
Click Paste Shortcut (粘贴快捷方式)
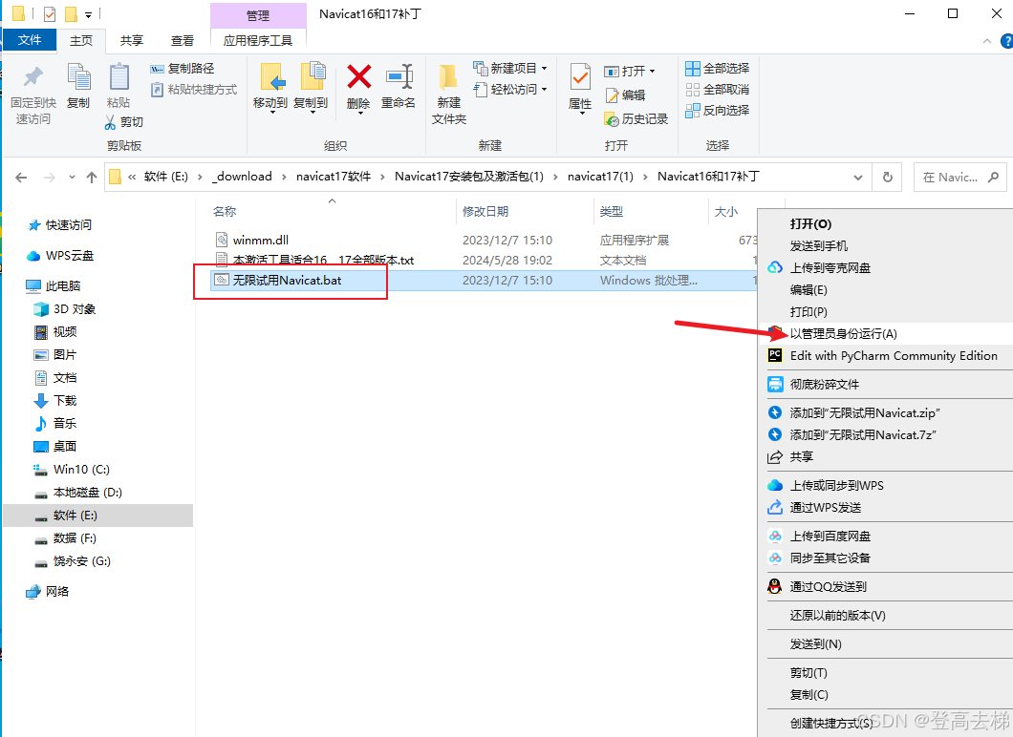[194, 90]
